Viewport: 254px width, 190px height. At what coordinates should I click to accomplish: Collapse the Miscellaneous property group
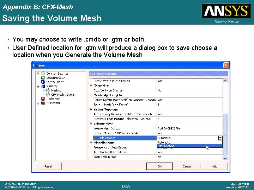91,142
